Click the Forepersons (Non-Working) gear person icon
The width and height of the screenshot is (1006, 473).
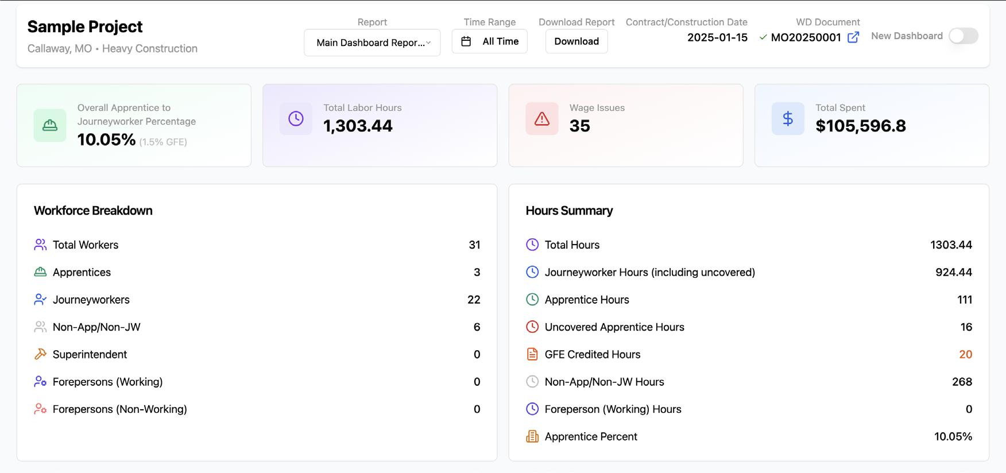click(x=40, y=409)
